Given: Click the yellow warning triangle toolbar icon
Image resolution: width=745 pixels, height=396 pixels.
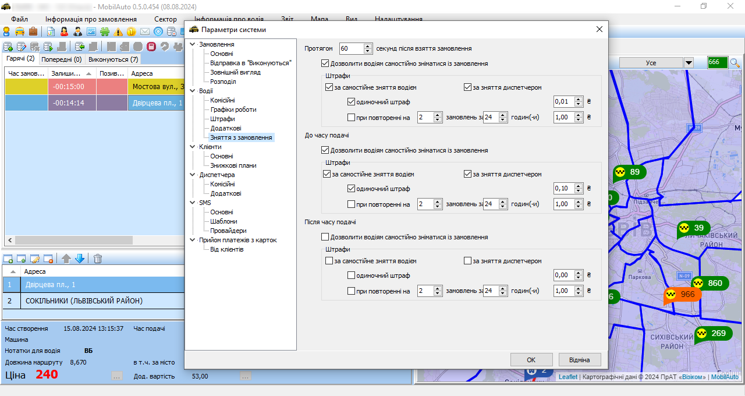Looking at the screenshot, I should coord(119,31).
